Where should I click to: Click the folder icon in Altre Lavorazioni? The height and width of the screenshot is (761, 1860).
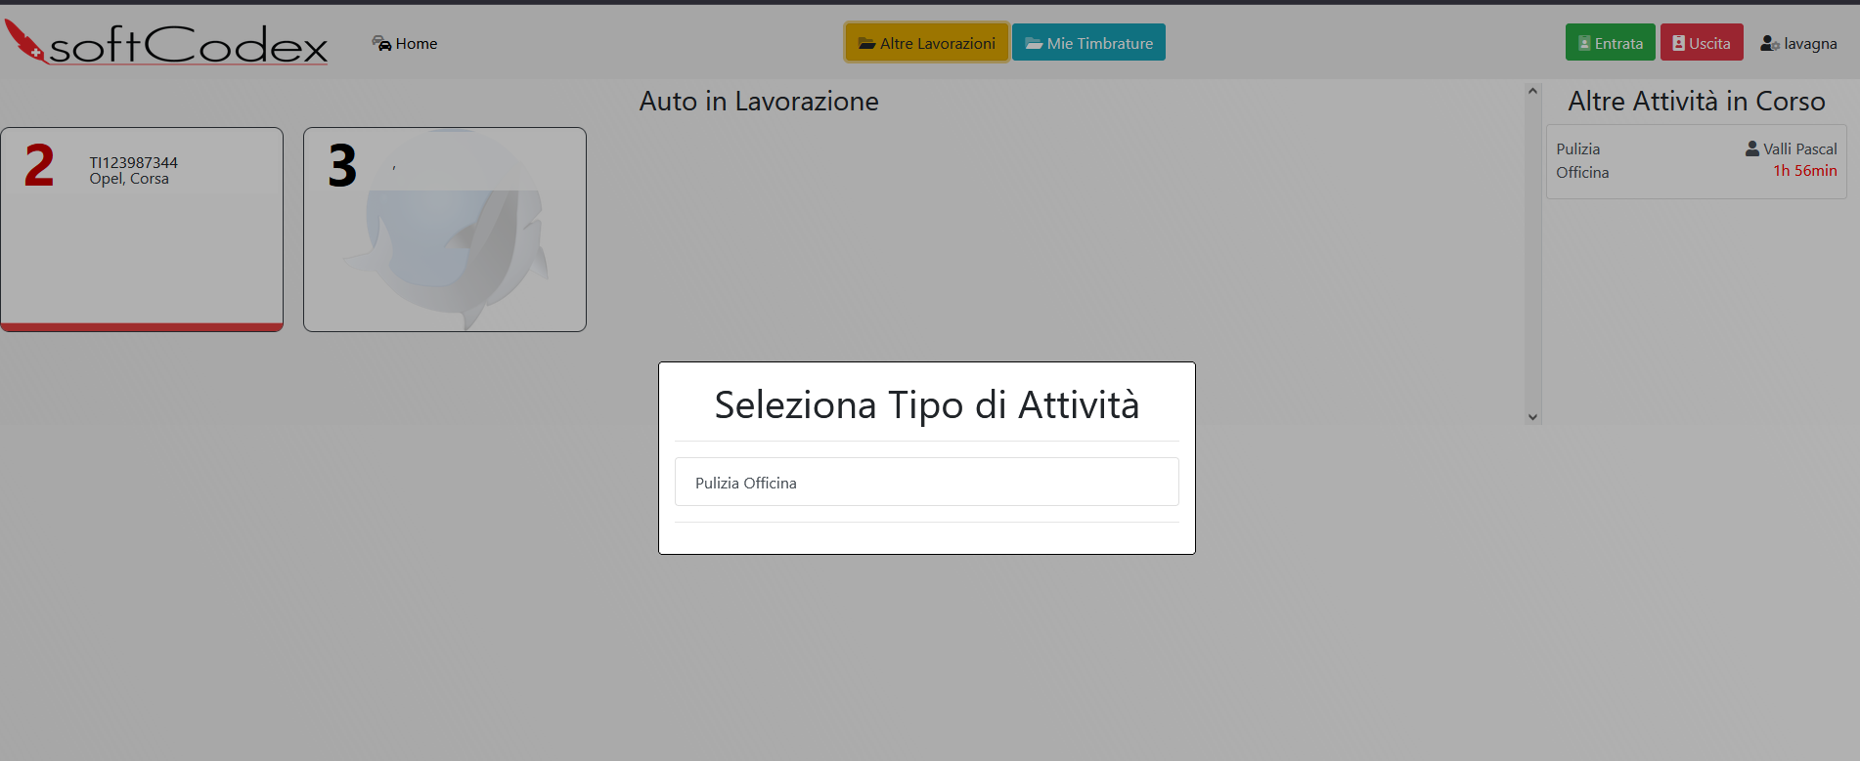pyautogui.click(x=866, y=43)
